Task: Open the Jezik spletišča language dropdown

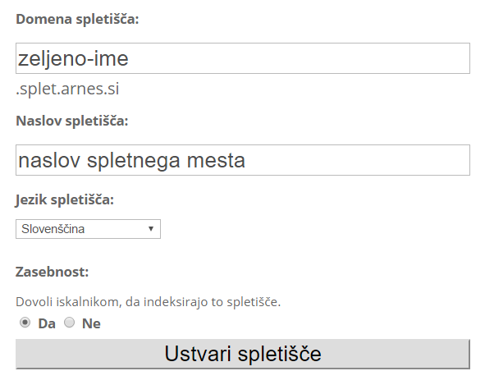Action: [x=88, y=229]
